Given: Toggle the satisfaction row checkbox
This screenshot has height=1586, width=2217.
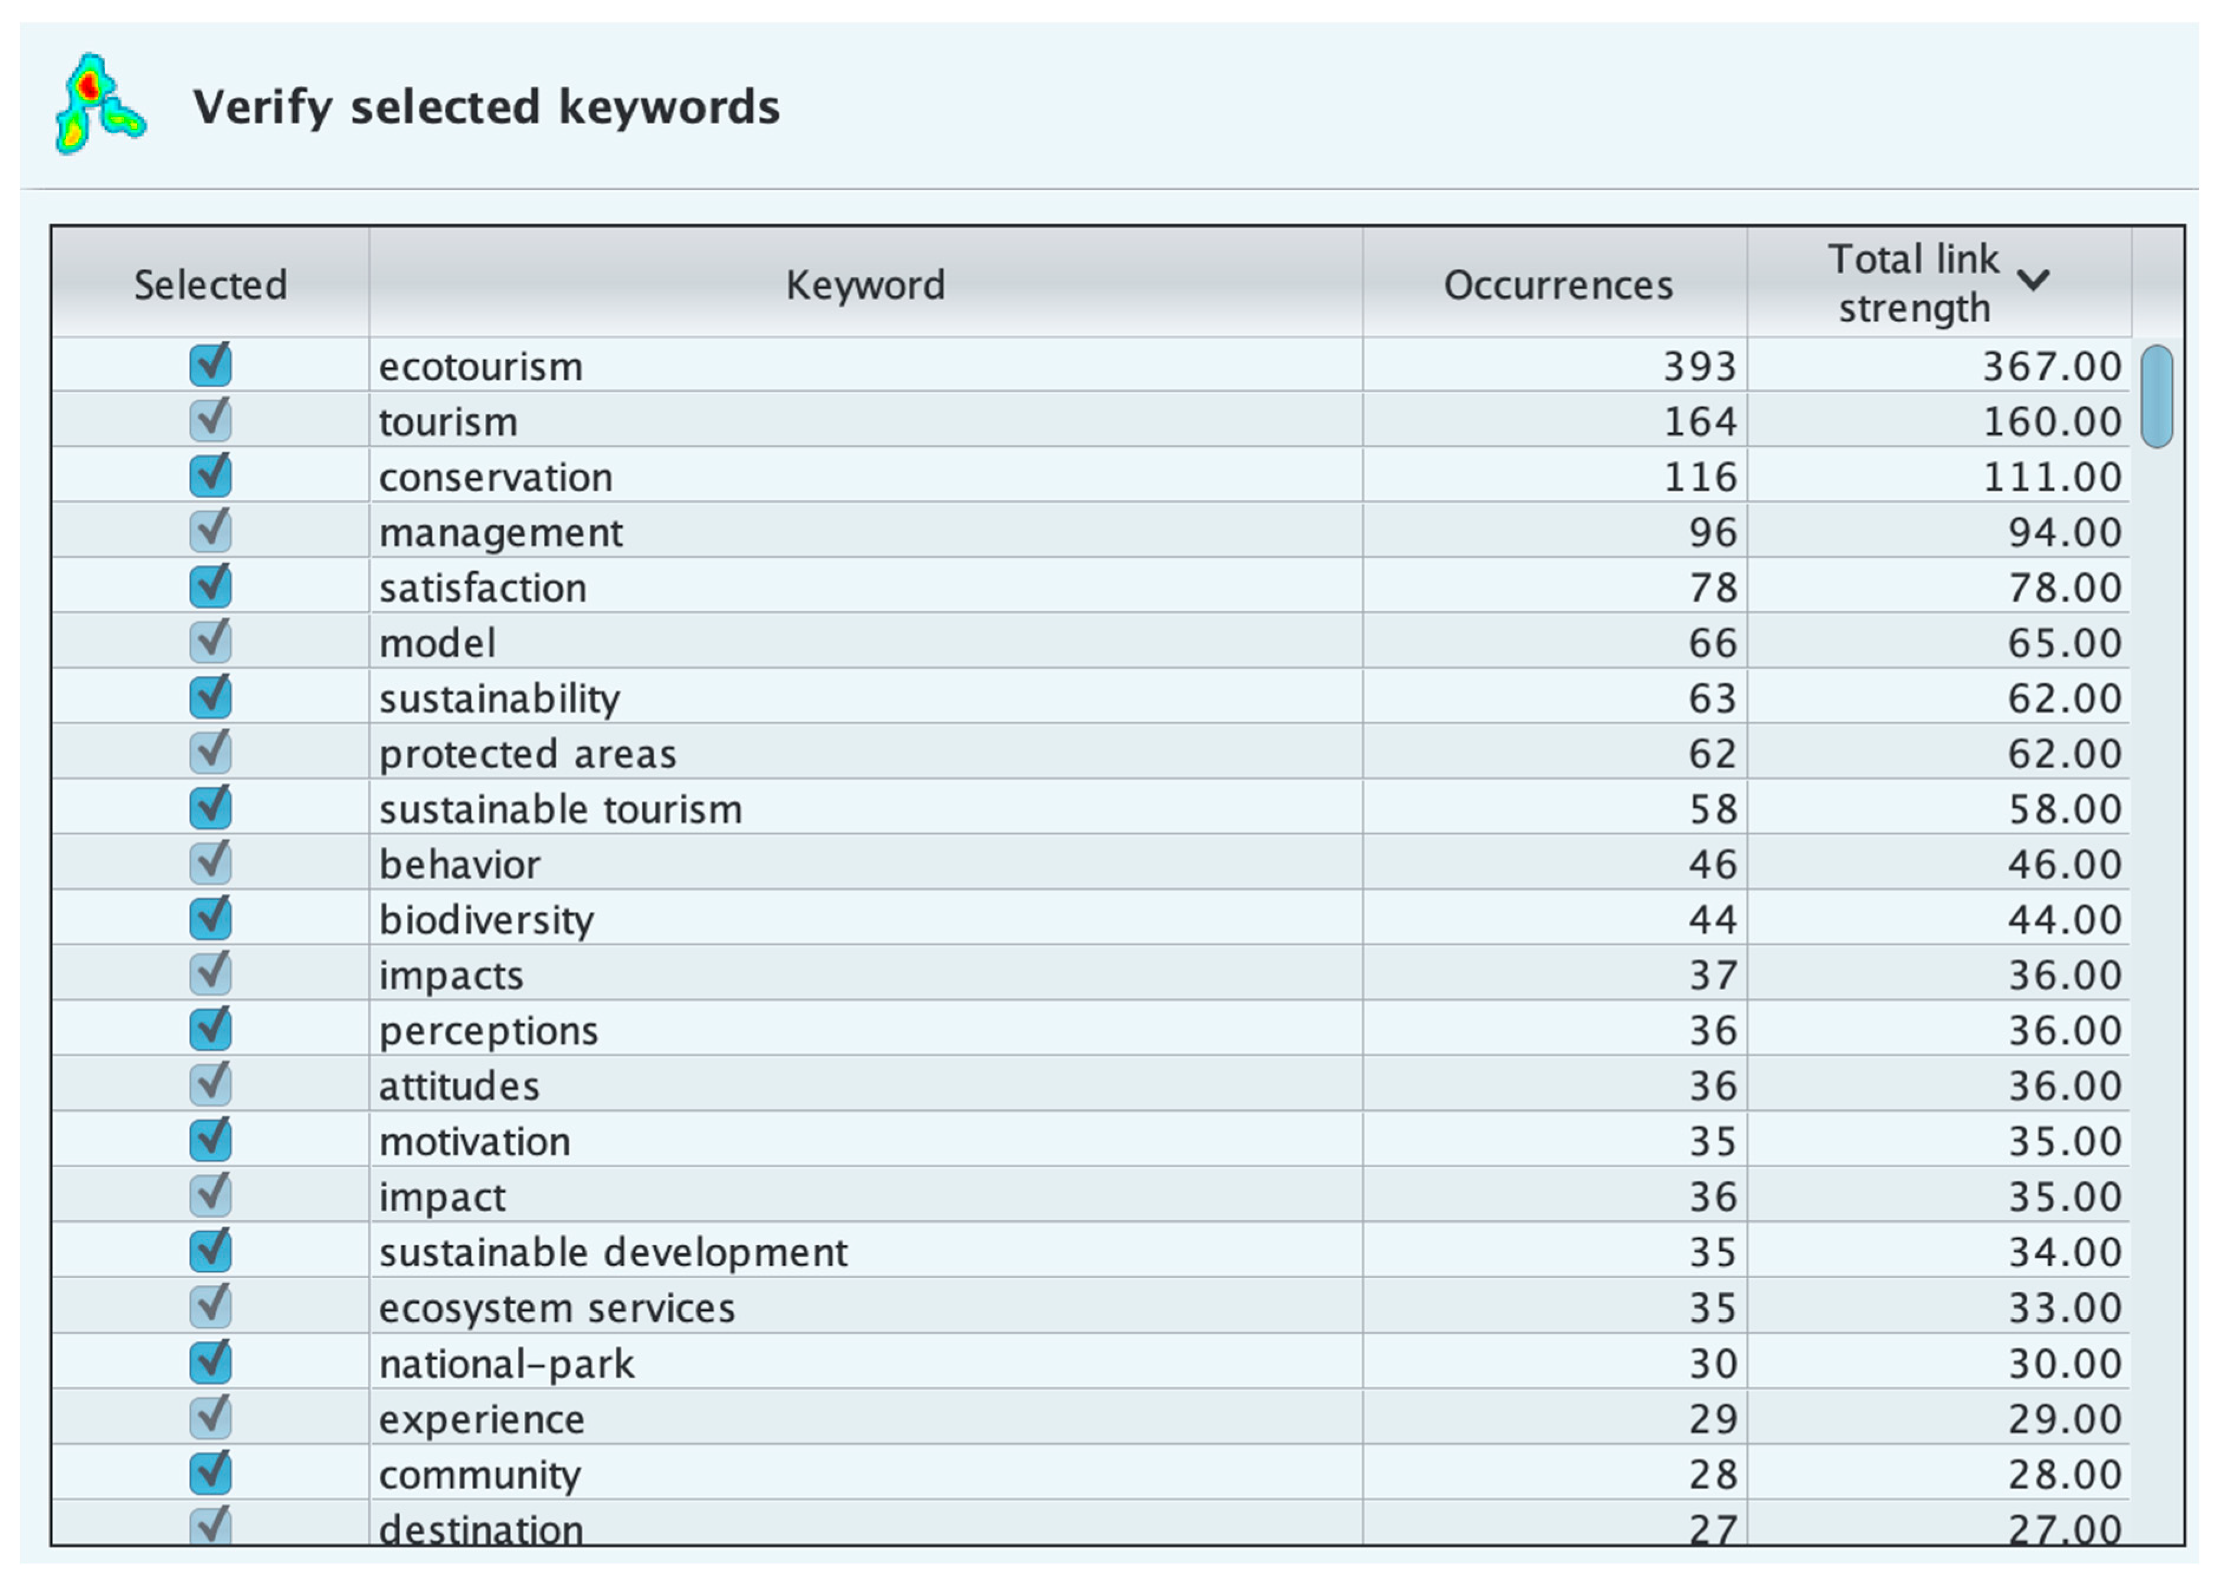Looking at the screenshot, I should pos(210,587).
